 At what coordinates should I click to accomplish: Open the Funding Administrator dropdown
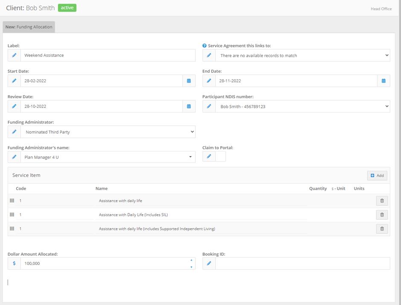click(x=108, y=132)
